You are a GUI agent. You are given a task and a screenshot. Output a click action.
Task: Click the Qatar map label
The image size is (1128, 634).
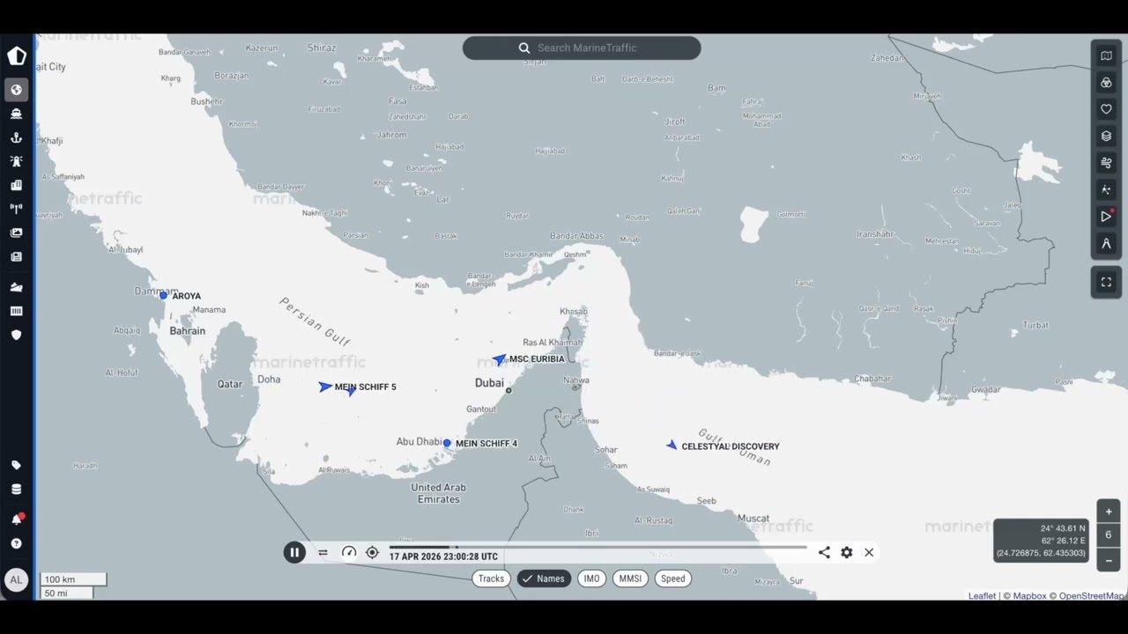230,384
